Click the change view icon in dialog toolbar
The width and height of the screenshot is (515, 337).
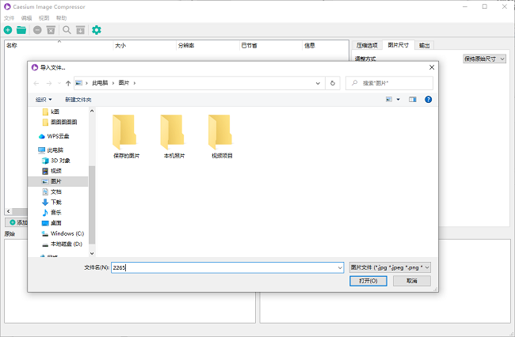[389, 100]
